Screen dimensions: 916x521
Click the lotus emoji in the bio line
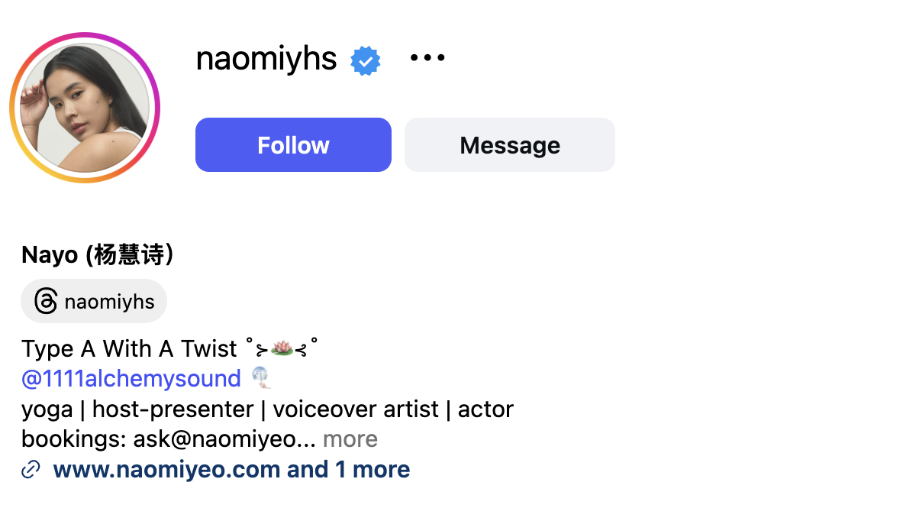pos(283,348)
